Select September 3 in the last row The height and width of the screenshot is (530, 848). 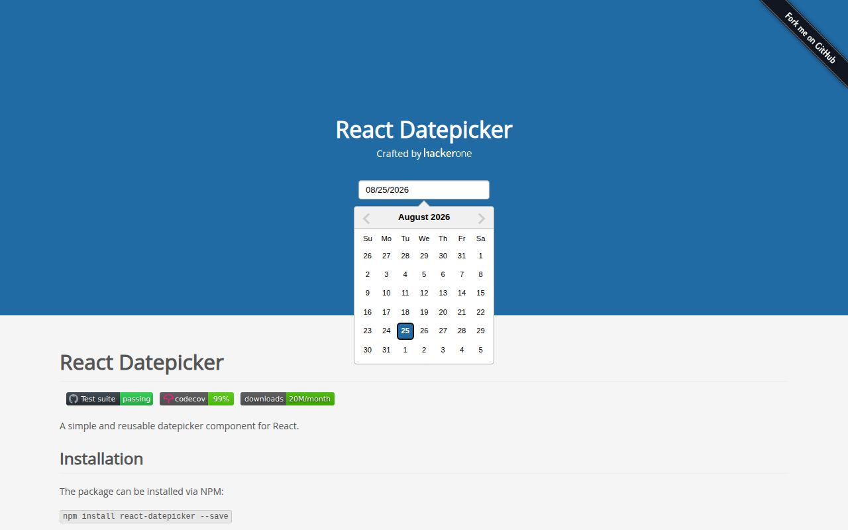443,350
